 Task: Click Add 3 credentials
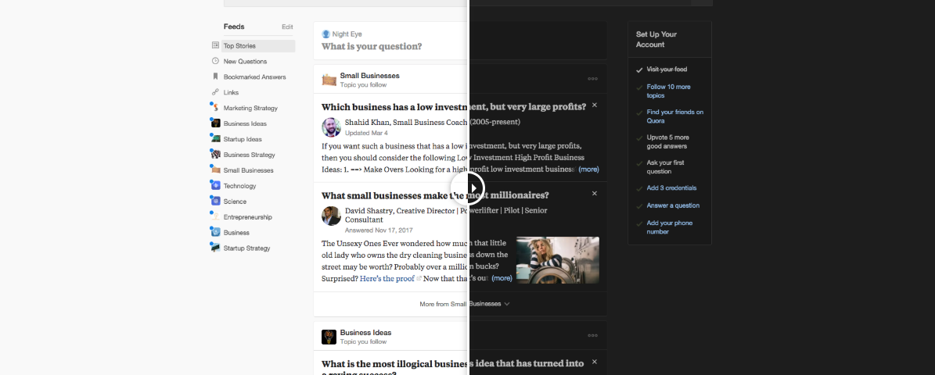671,188
